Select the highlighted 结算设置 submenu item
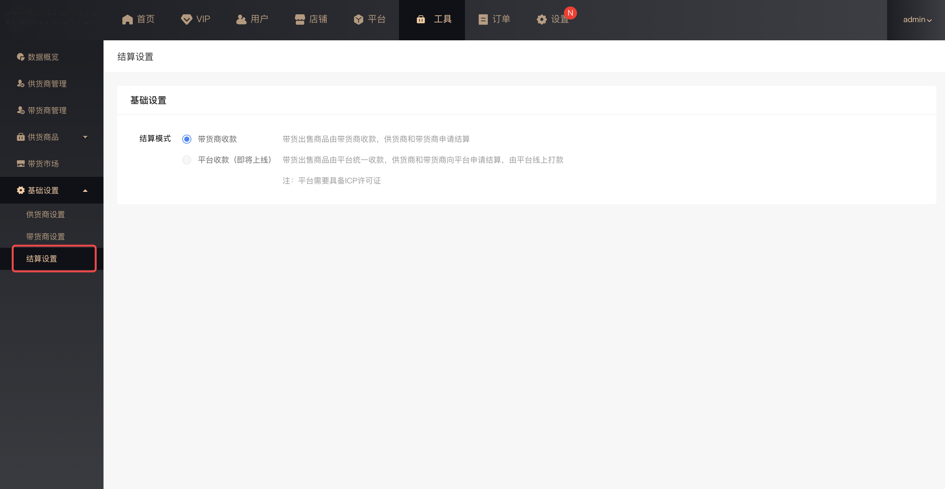This screenshot has width=945, height=489. click(42, 259)
